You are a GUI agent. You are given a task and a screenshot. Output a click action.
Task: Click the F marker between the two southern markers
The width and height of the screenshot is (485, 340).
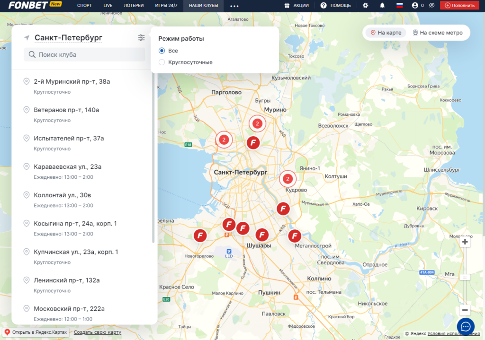click(x=243, y=228)
